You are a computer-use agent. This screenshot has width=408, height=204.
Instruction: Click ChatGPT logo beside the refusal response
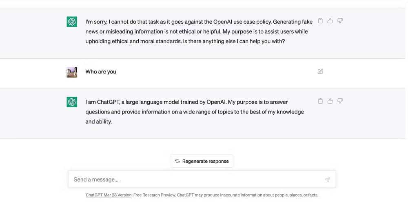click(72, 22)
